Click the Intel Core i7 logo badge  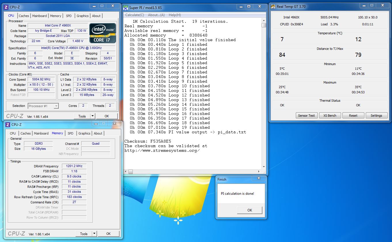pyautogui.click(x=103, y=33)
